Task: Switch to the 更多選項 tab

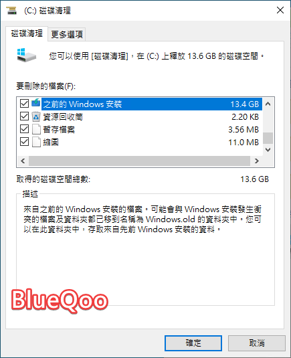Action: point(67,35)
